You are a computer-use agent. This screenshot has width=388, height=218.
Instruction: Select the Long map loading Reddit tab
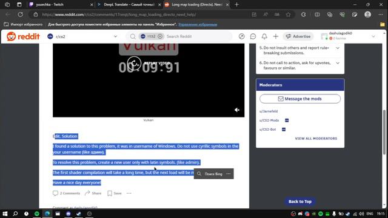click(196, 4)
